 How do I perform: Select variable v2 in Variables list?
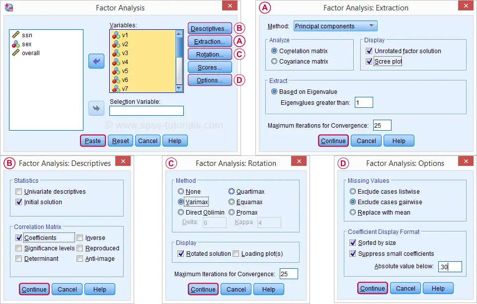tap(120, 44)
